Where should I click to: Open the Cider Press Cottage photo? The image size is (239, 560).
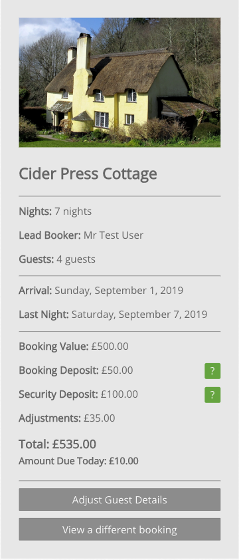point(119,82)
